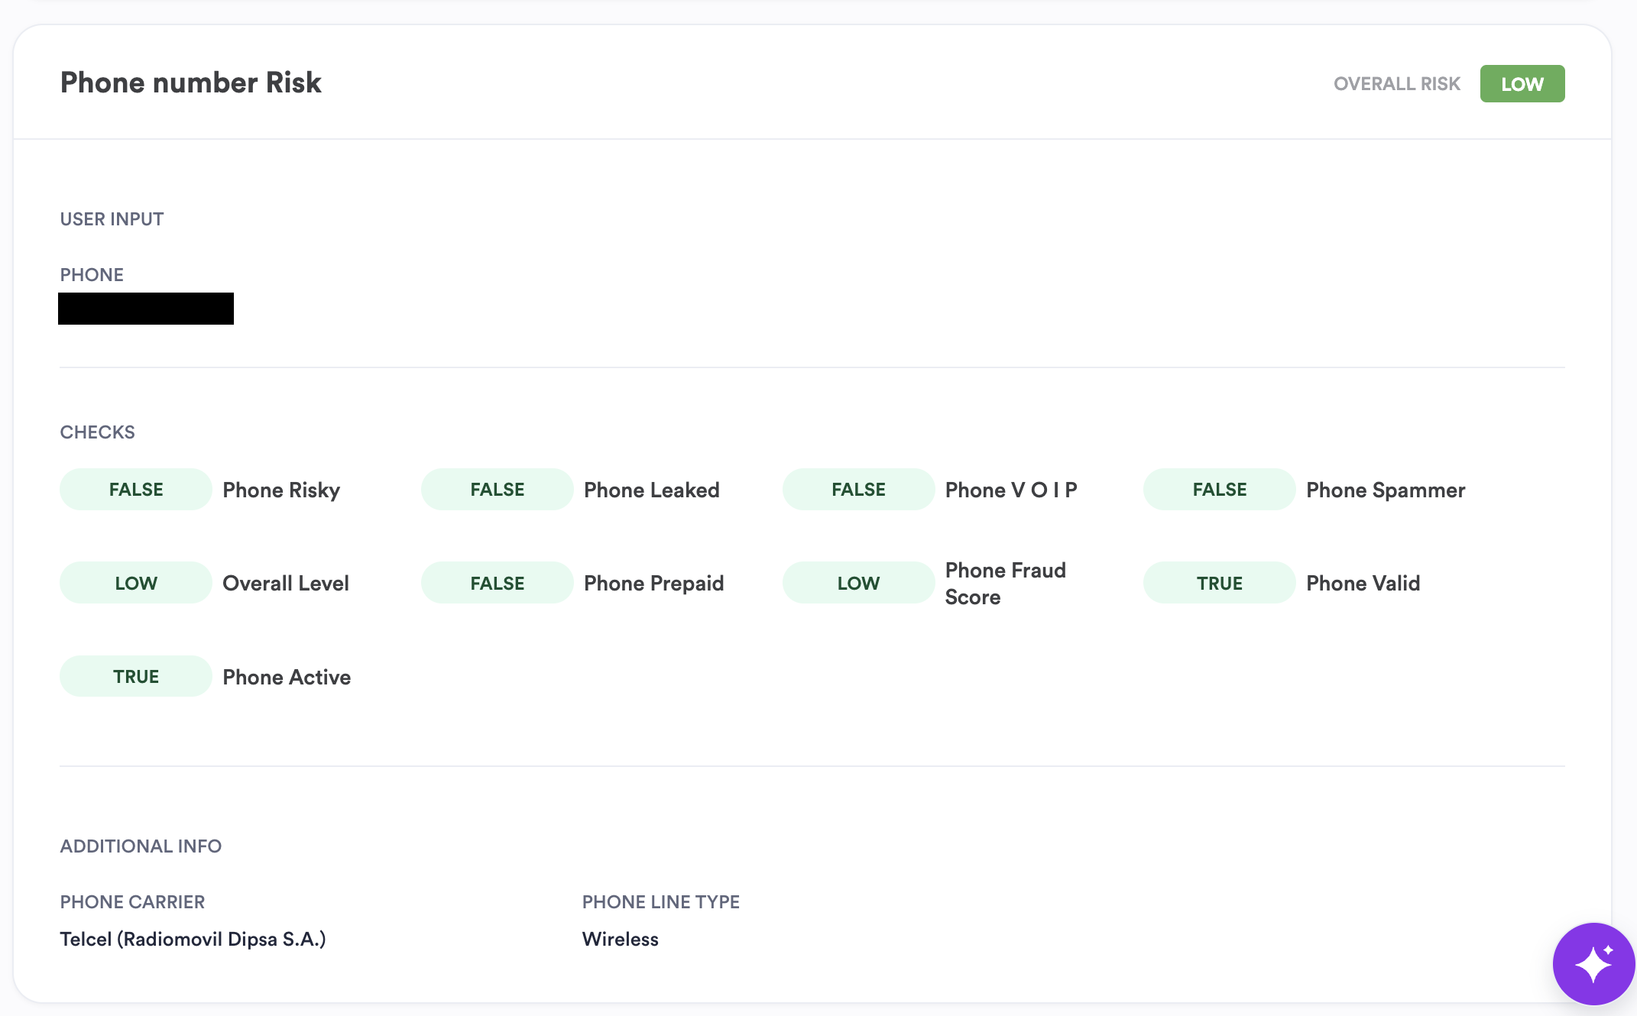
Task: Click the redacted phone number field
Action: point(146,309)
